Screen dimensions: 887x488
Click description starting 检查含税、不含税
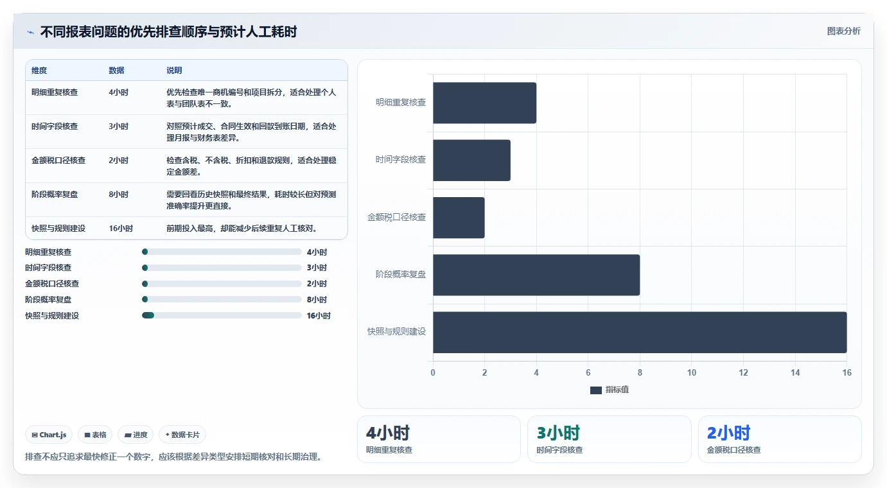click(x=251, y=166)
